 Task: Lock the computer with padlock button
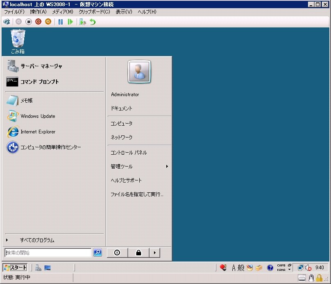tap(138, 252)
